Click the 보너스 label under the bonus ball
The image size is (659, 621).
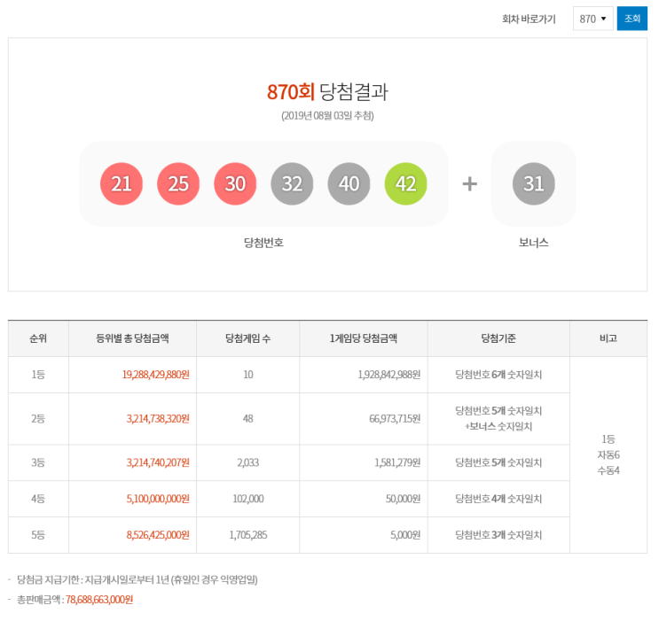(x=534, y=243)
